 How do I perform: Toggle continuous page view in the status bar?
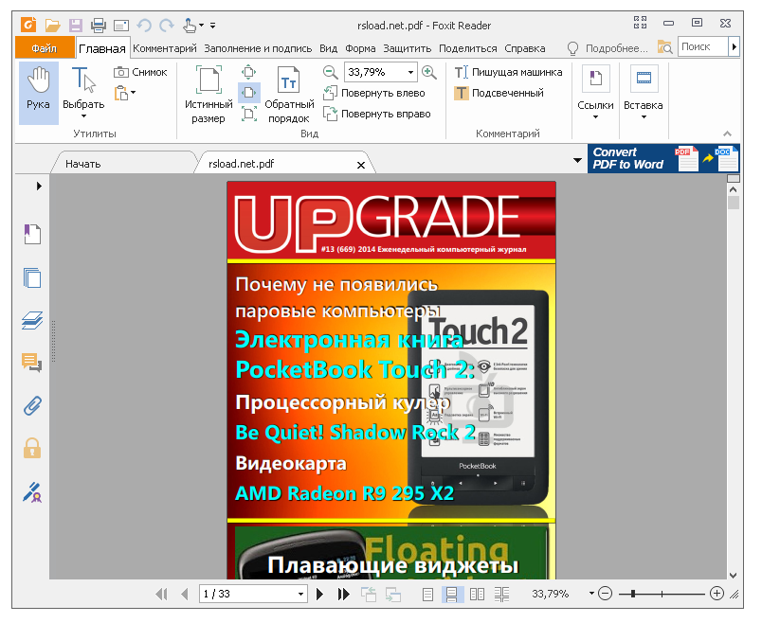pos(451,595)
